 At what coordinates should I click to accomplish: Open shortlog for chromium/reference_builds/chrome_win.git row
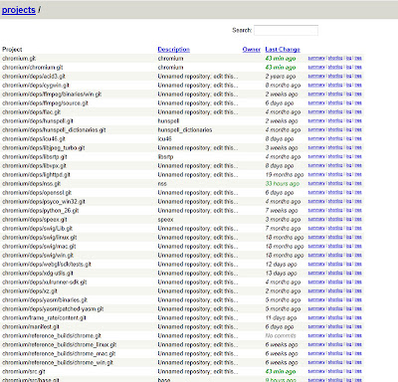(335, 363)
